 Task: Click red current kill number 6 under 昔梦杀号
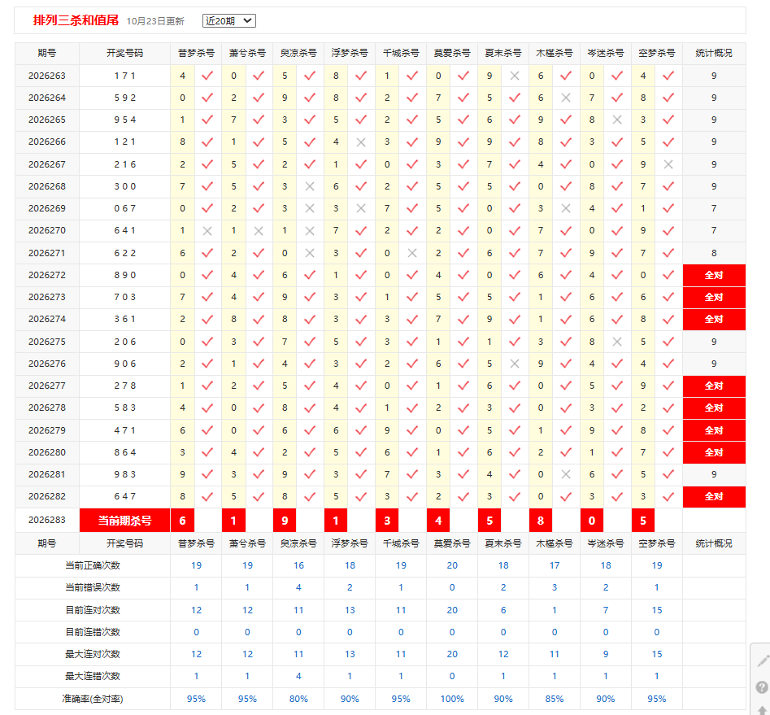[182, 521]
